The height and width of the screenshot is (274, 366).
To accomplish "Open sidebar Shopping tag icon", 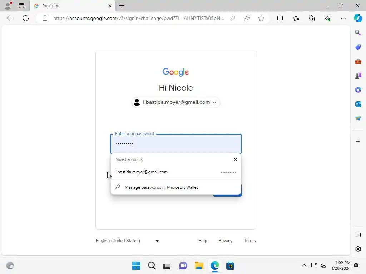I will coord(358,47).
